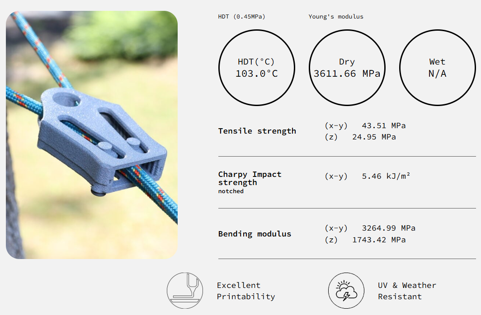Image resolution: width=481 pixels, height=315 pixels.
Task: Select the Dry 3611.66 MPa circle
Action: 347,68
